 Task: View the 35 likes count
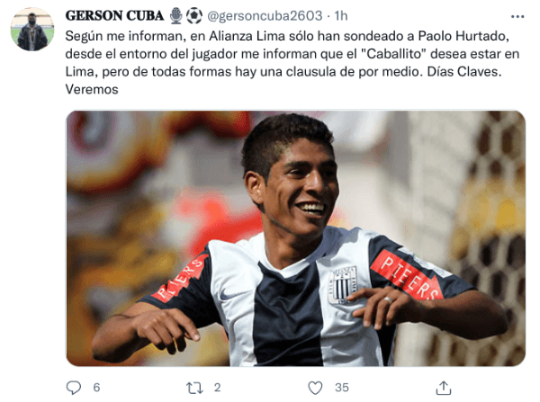click(342, 388)
